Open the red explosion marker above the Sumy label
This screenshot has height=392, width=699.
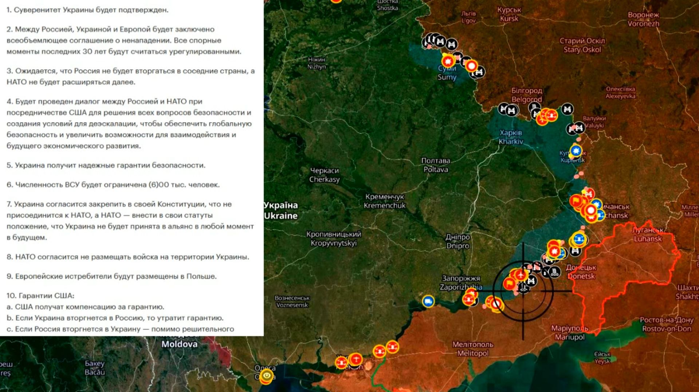(x=448, y=61)
